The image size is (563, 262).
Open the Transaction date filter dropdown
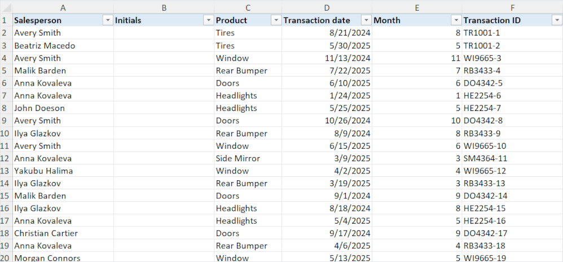(366, 20)
